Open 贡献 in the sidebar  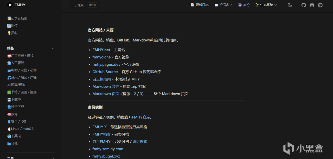pos(12,33)
